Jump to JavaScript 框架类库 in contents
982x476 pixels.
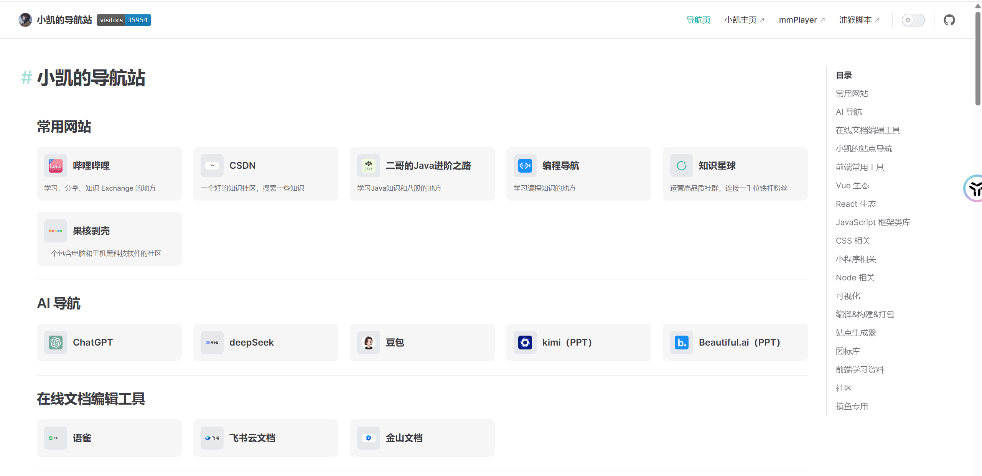coord(873,222)
